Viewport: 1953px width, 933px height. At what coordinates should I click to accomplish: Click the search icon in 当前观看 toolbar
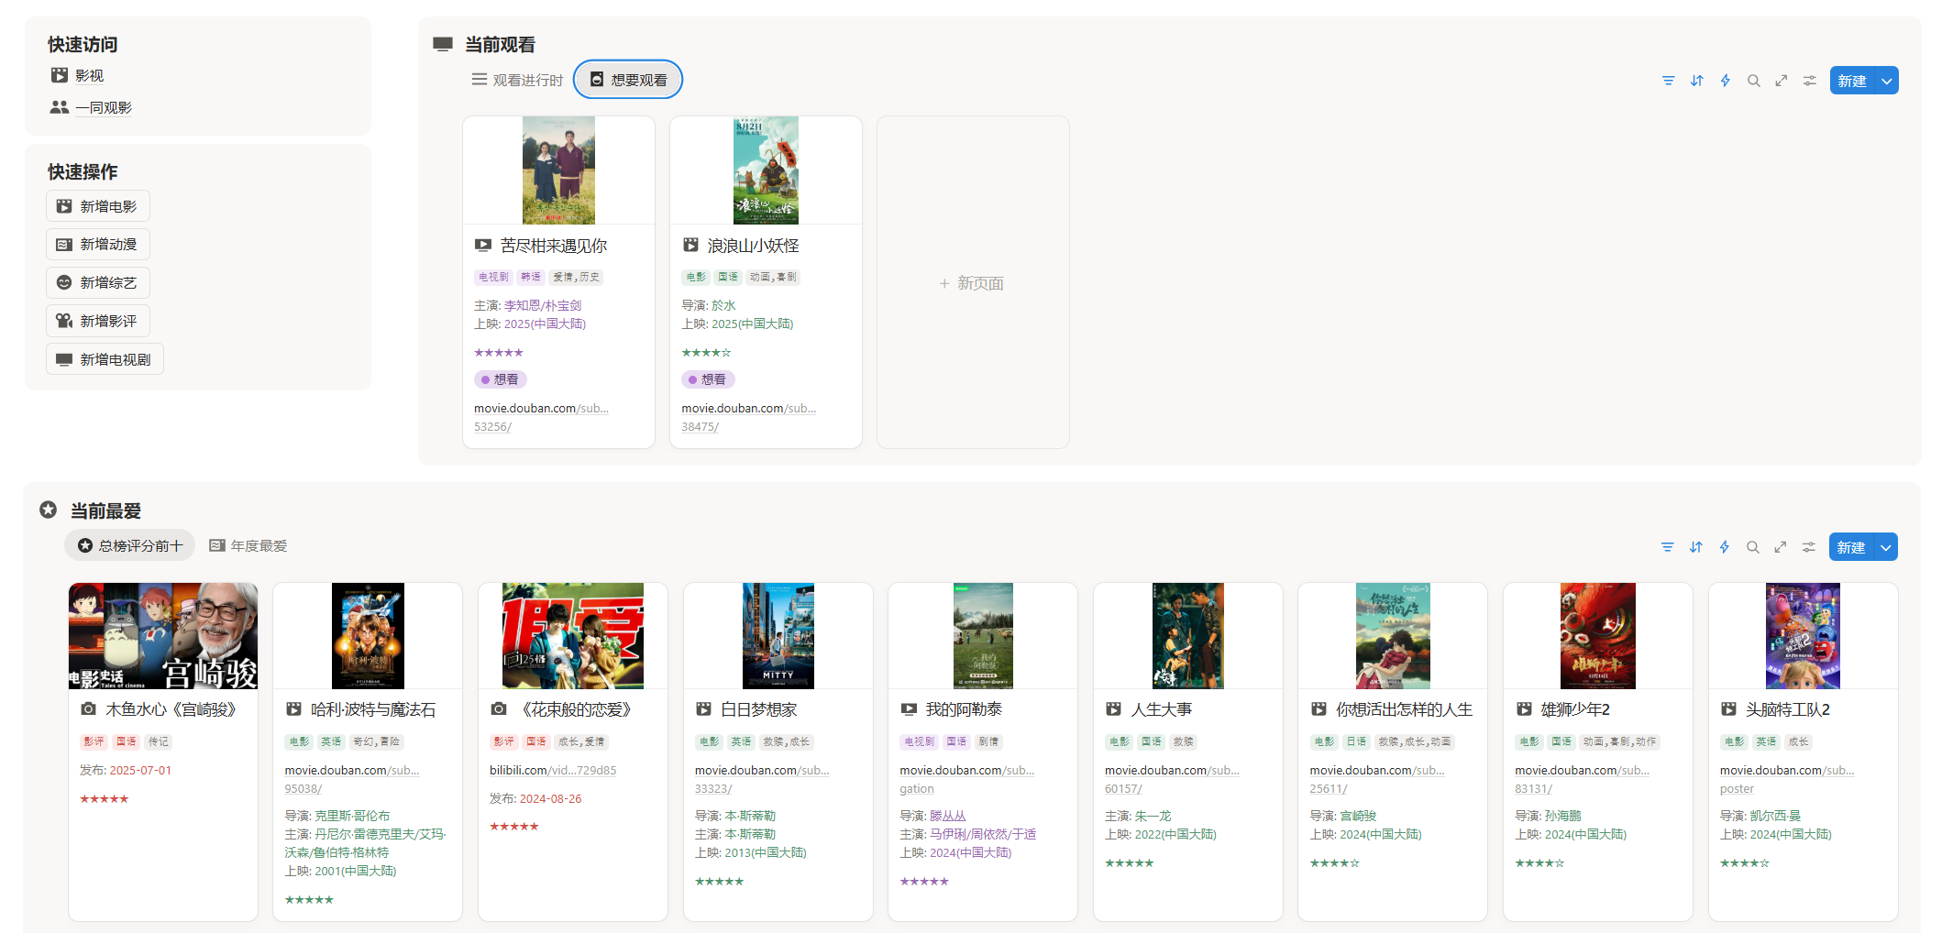point(1753,81)
